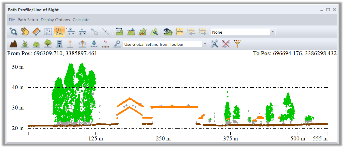The height and width of the screenshot is (148, 344).
Task: Toggle high vegetation tree icon
Action: coord(48,44)
